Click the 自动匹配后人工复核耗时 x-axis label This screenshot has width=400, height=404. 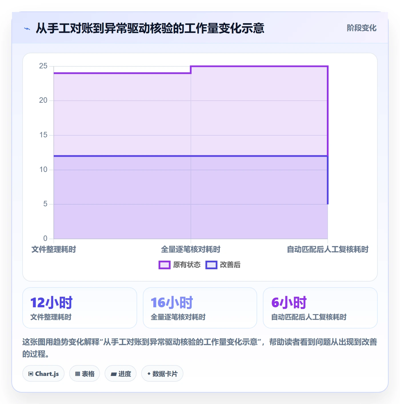328,249
